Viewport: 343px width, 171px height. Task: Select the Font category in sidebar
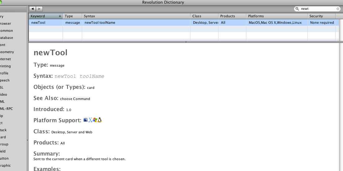(2, 45)
